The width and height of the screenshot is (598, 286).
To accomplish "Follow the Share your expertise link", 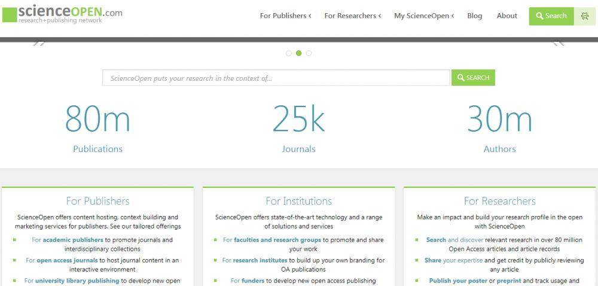I will 453,260.
